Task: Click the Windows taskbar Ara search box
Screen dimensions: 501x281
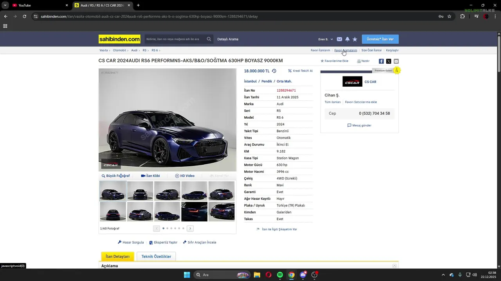Action: [x=222, y=275]
